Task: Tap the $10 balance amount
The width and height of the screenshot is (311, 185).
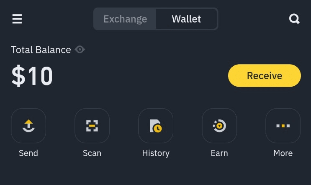Action: coord(32,76)
